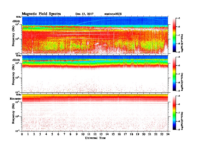The image size is (200, 154).
Task: Click hour "24" on the Universal Time axis
Action: [168, 134]
